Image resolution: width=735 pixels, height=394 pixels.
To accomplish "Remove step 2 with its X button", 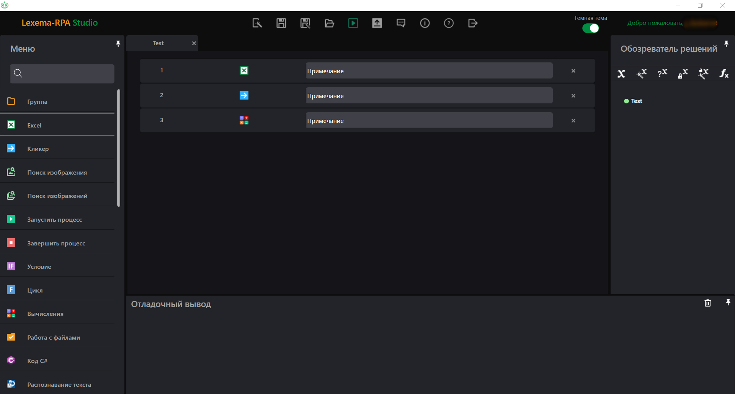I will 573,96.
